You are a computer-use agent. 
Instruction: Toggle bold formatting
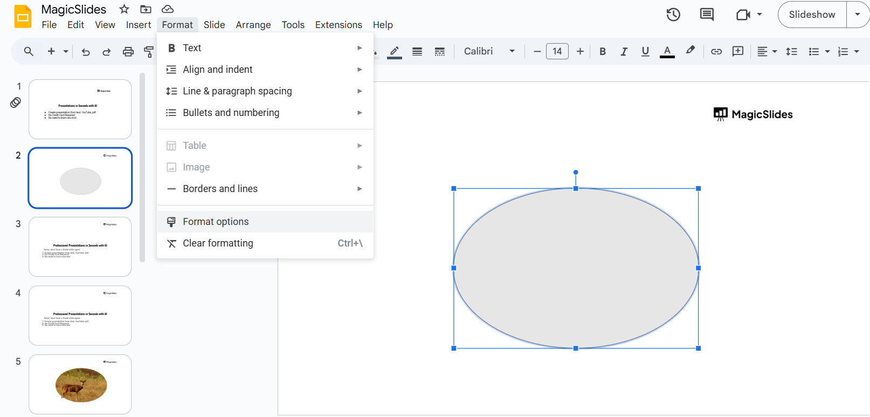pyautogui.click(x=602, y=52)
